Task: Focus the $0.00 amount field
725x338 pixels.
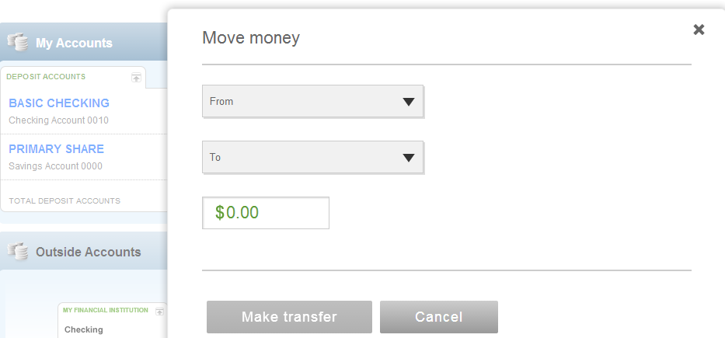Action: pyautogui.click(x=266, y=213)
